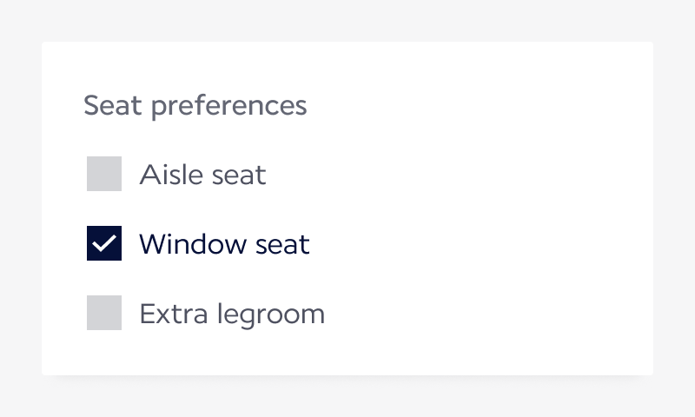Click the "Seat preferences" heading
This screenshot has height=417, width=695.
pos(195,105)
